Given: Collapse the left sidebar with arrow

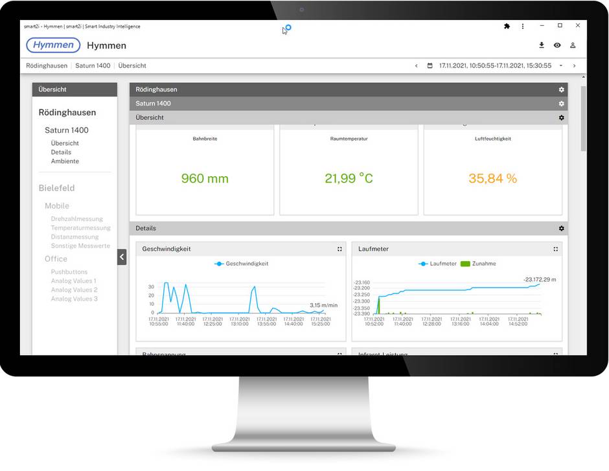Looking at the screenshot, I should point(122,257).
